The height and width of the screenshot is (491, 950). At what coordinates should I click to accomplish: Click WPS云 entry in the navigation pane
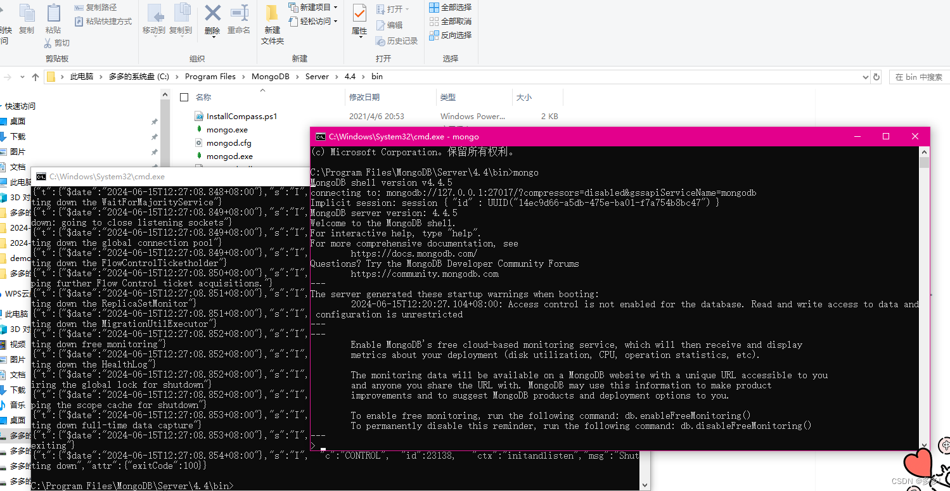click(x=16, y=293)
